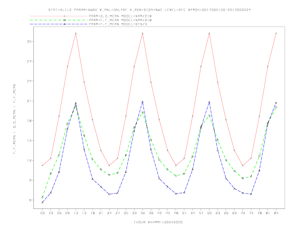Click x-axis tick label 51
The width and height of the screenshot is (301, 232).
(184, 213)
